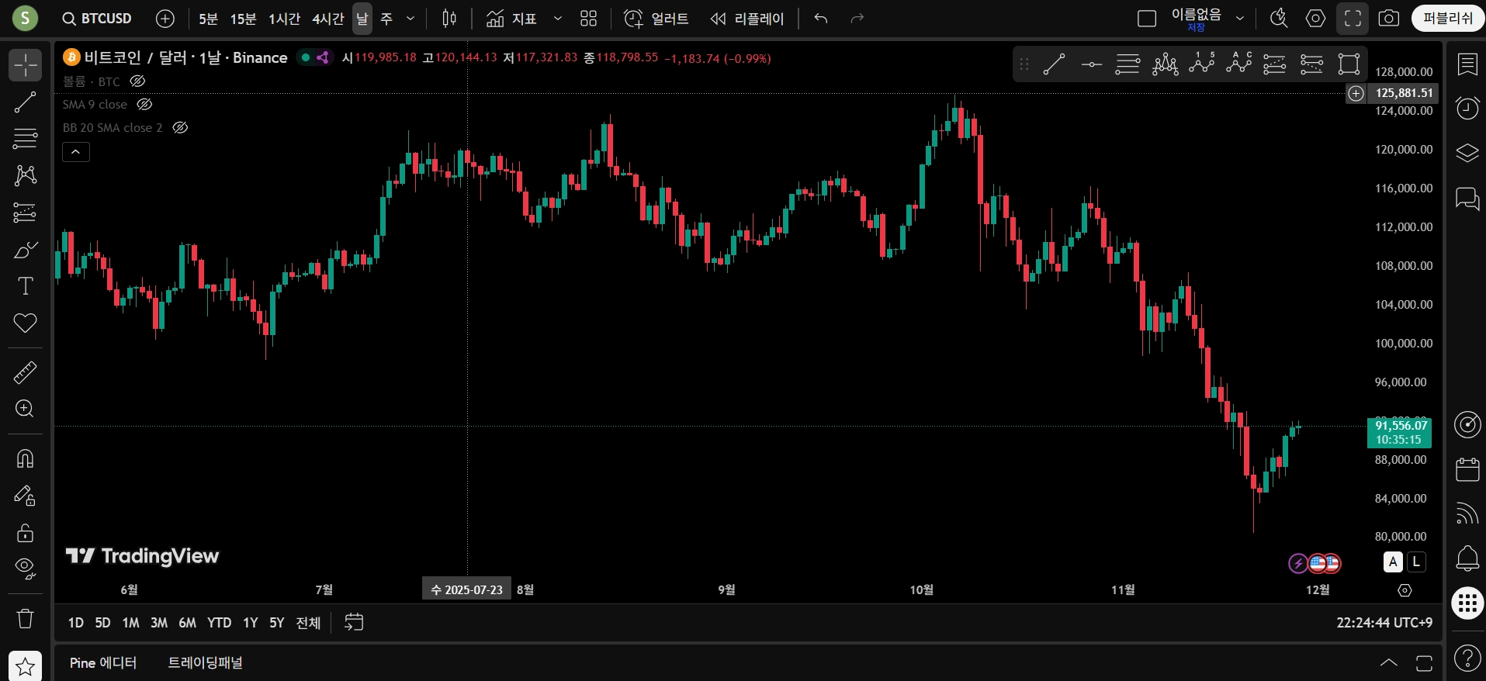The width and height of the screenshot is (1486, 681).
Task: Toggle visibility of 볼륨 BTC indicator
Action: point(137,81)
